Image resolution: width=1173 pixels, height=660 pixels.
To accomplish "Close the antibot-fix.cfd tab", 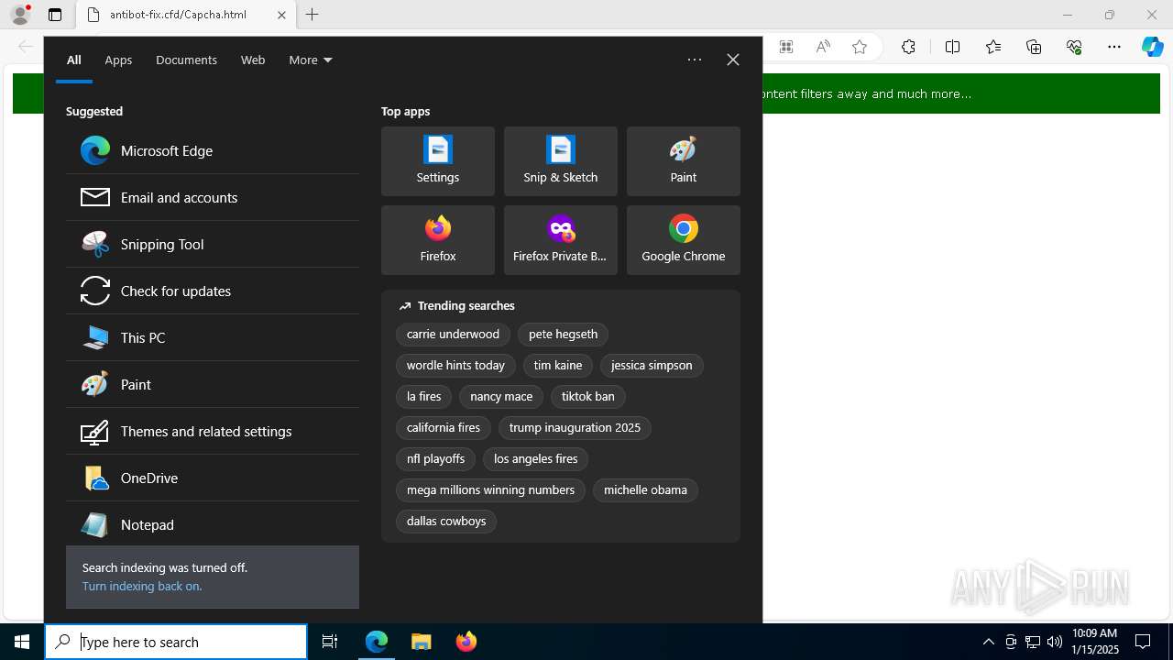I will [x=281, y=15].
